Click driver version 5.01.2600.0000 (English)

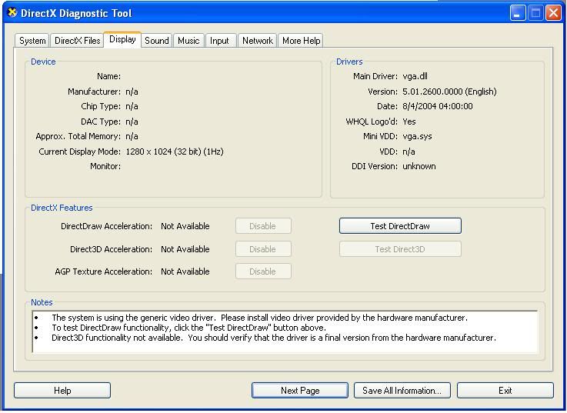tap(449, 92)
